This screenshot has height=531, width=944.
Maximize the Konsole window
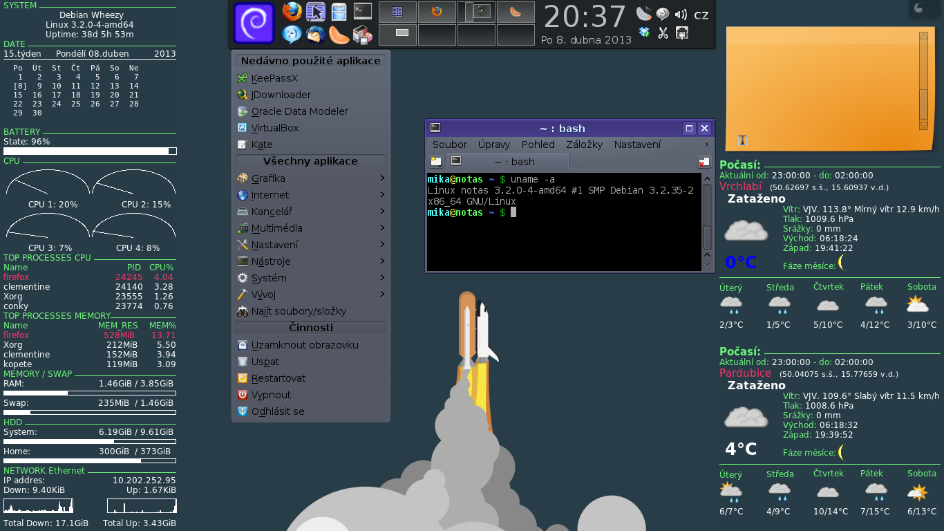[x=689, y=128]
